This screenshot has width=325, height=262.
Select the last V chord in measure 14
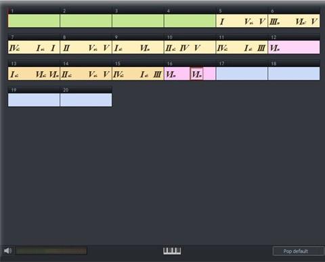106,74
